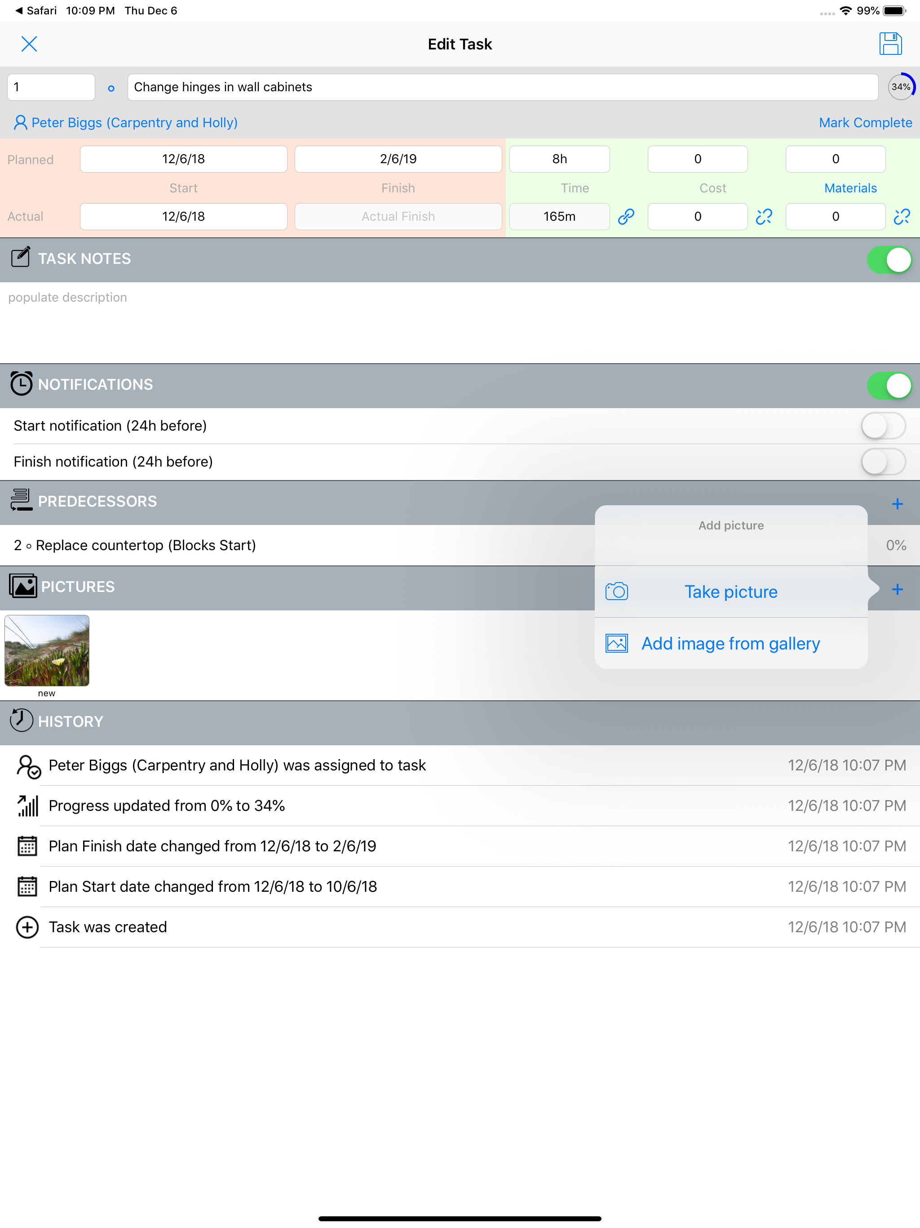Enable Finish notification (24h before) switch

(x=883, y=462)
